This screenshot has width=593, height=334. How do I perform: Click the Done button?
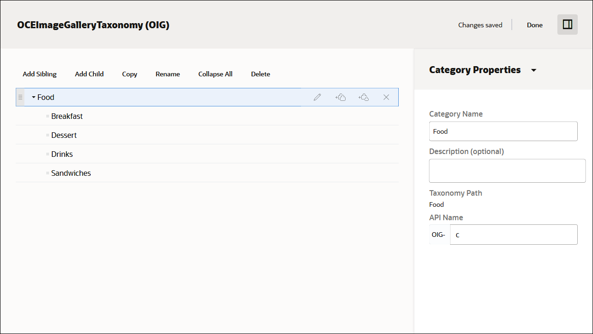pos(535,25)
